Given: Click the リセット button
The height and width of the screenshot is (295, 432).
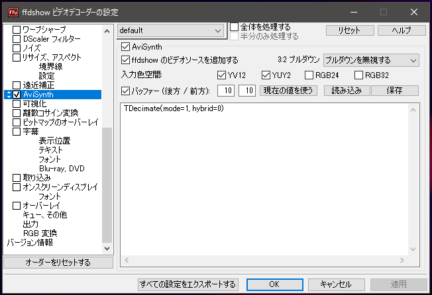Looking at the screenshot, I should click(350, 30).
